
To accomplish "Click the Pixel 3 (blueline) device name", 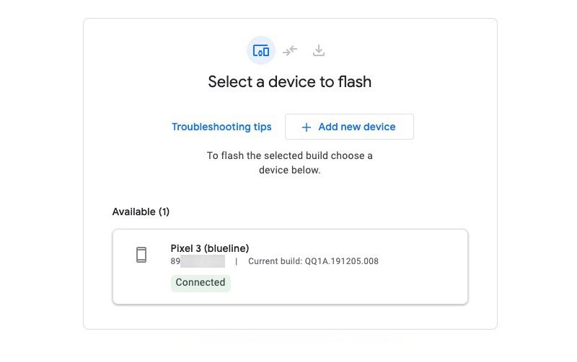I will click(x=210, y=248).
